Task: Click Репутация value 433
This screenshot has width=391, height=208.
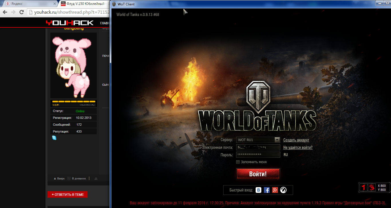Action: point(79,131)
